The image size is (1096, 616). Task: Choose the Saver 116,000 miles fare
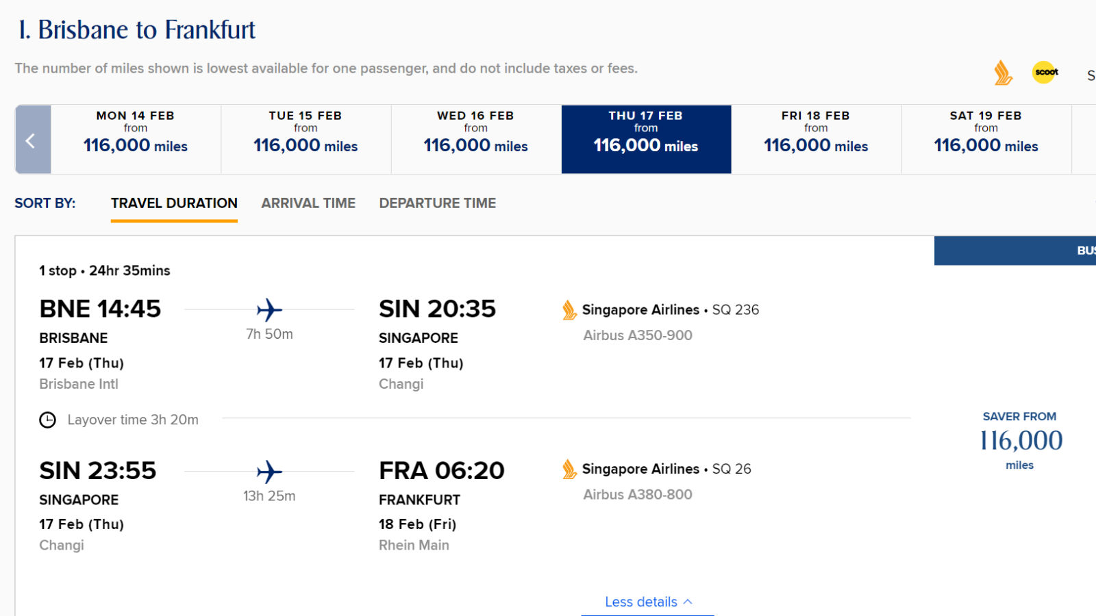[1020, 440]
